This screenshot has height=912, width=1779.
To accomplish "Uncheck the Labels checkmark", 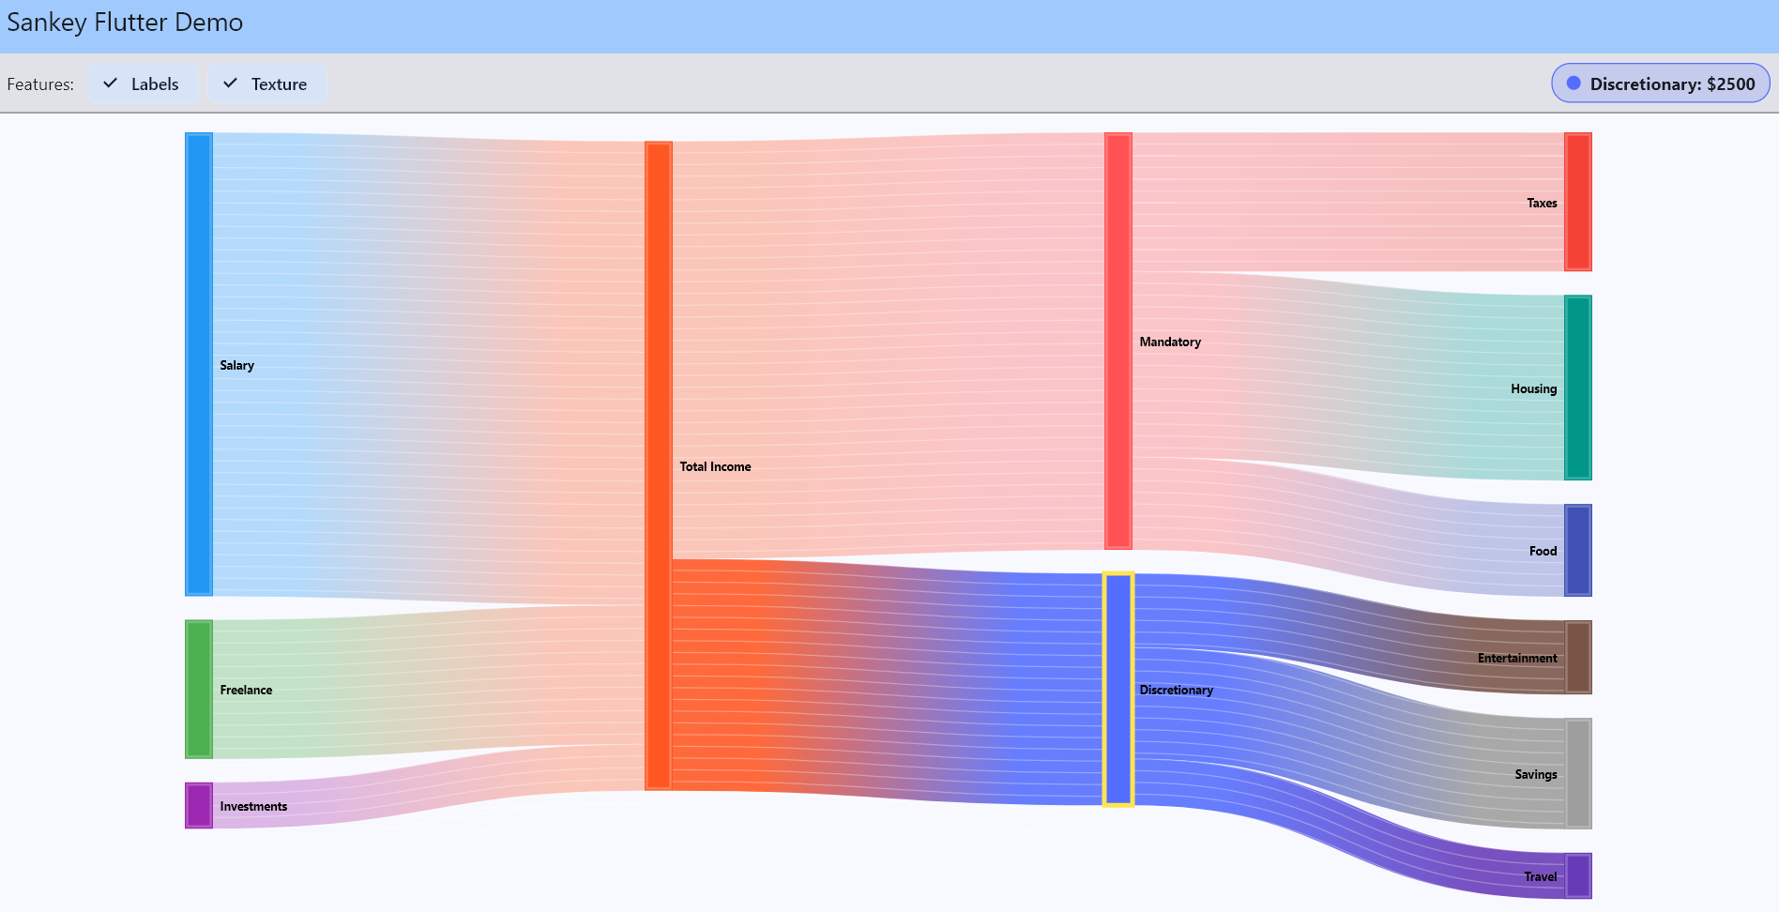I will pyautogui.click(x=111, y=83).
